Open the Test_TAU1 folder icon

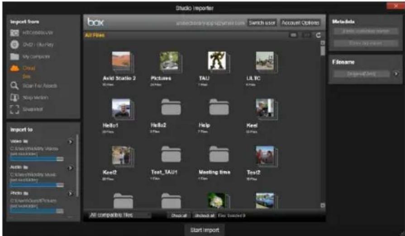171,154
